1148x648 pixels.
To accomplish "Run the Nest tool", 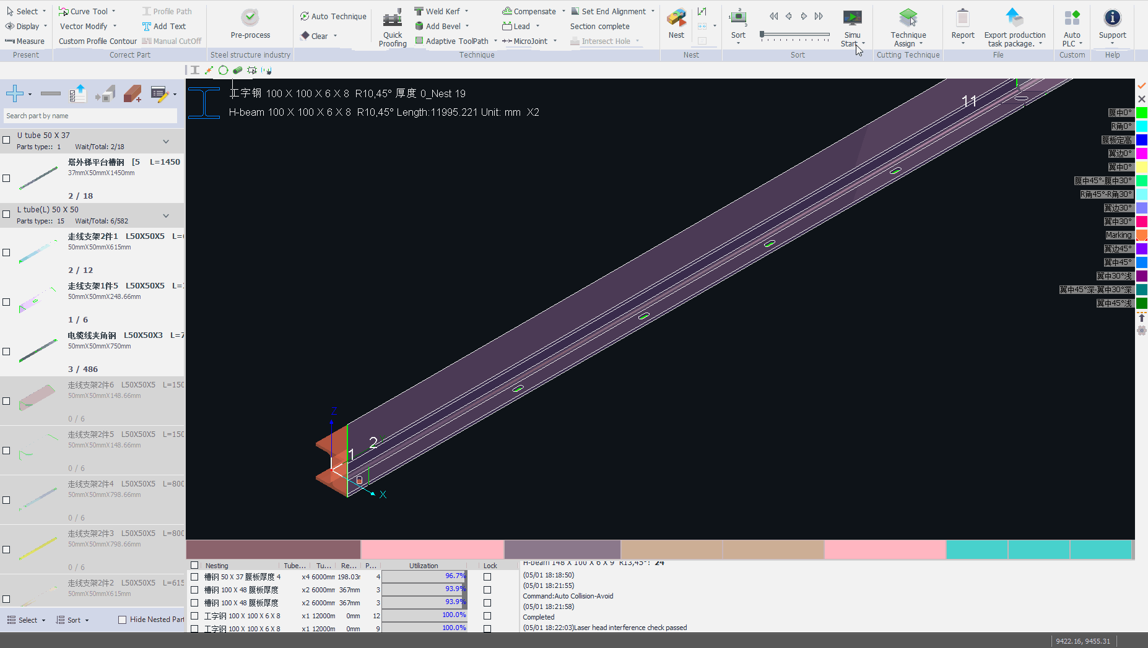I will pos(676,24).
